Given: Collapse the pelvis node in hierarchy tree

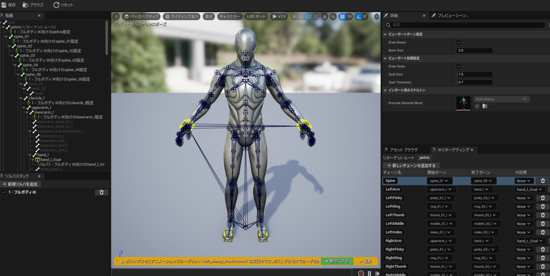Looking at the screenshot, I should click(4, 27).
